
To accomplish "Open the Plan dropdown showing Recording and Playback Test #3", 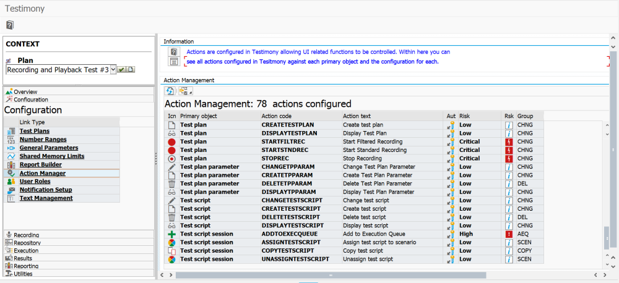I will click(x=113, y=69).
